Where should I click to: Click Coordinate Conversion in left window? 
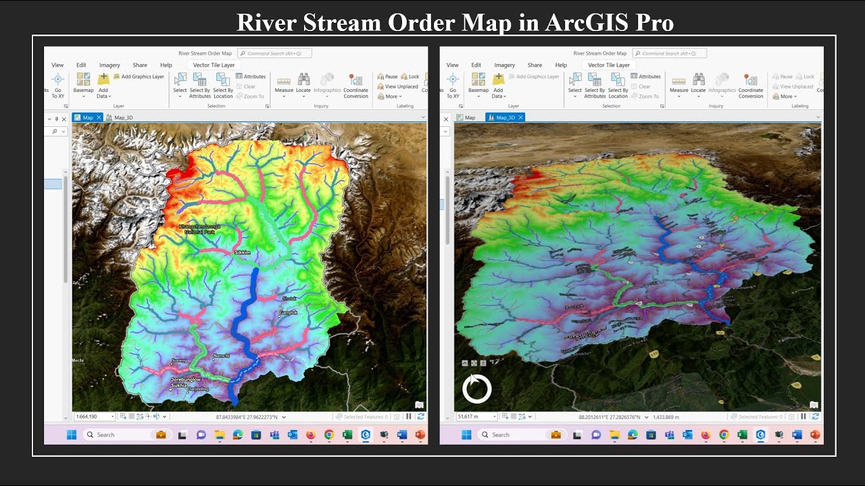[356, 86]
